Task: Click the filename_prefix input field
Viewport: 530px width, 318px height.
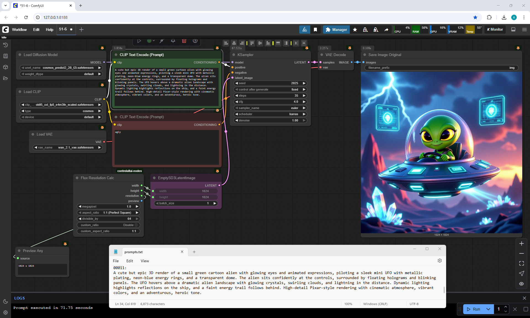Action: pos(441,68)
